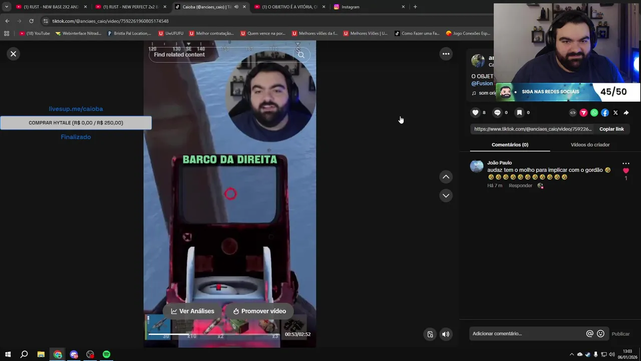The height and width of the screenshot is (361, 641).
Task: Share the video on WhatsApp
Action: pyautogui.click(x=594, y=113)
